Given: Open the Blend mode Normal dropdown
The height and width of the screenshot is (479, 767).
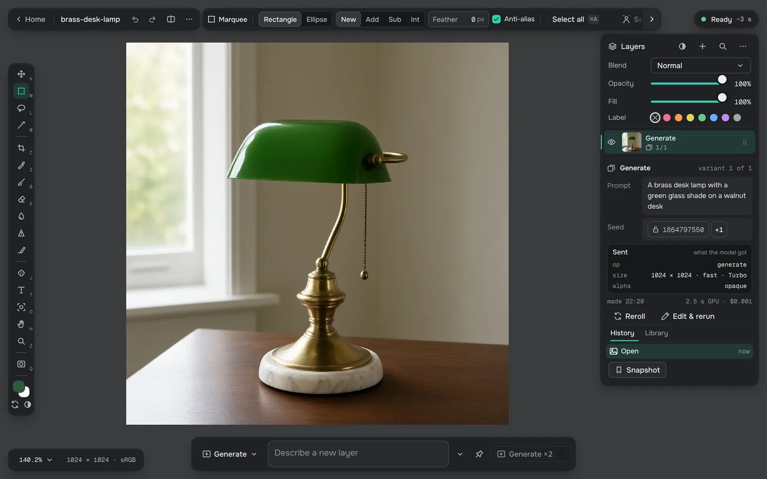Looking at the screenshot, I should (x=700, y=65).
